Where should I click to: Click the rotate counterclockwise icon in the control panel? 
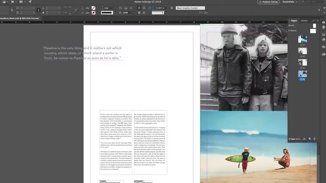(70, 8)
